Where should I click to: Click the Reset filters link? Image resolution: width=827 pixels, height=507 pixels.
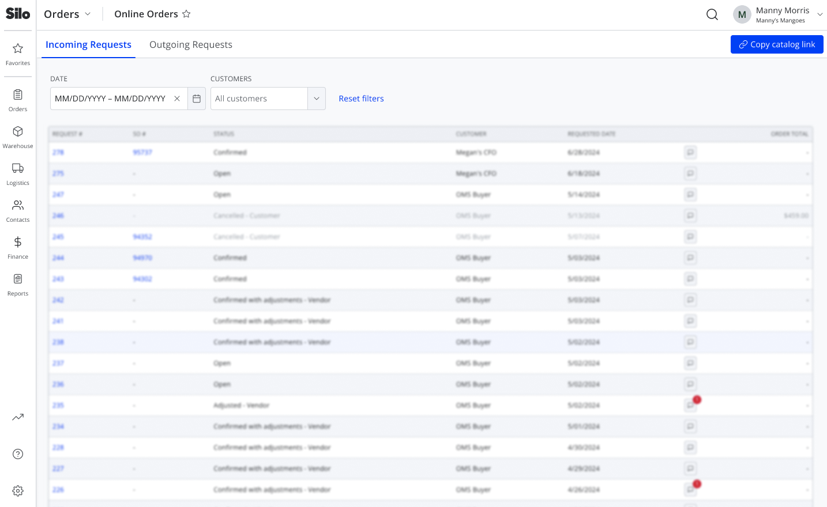pos(361,99)
